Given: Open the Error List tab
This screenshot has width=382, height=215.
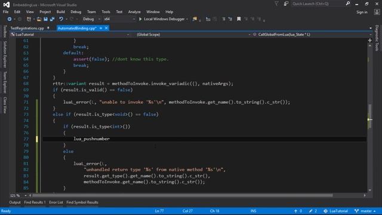Looking at the screenshot, I should point(56,202).
